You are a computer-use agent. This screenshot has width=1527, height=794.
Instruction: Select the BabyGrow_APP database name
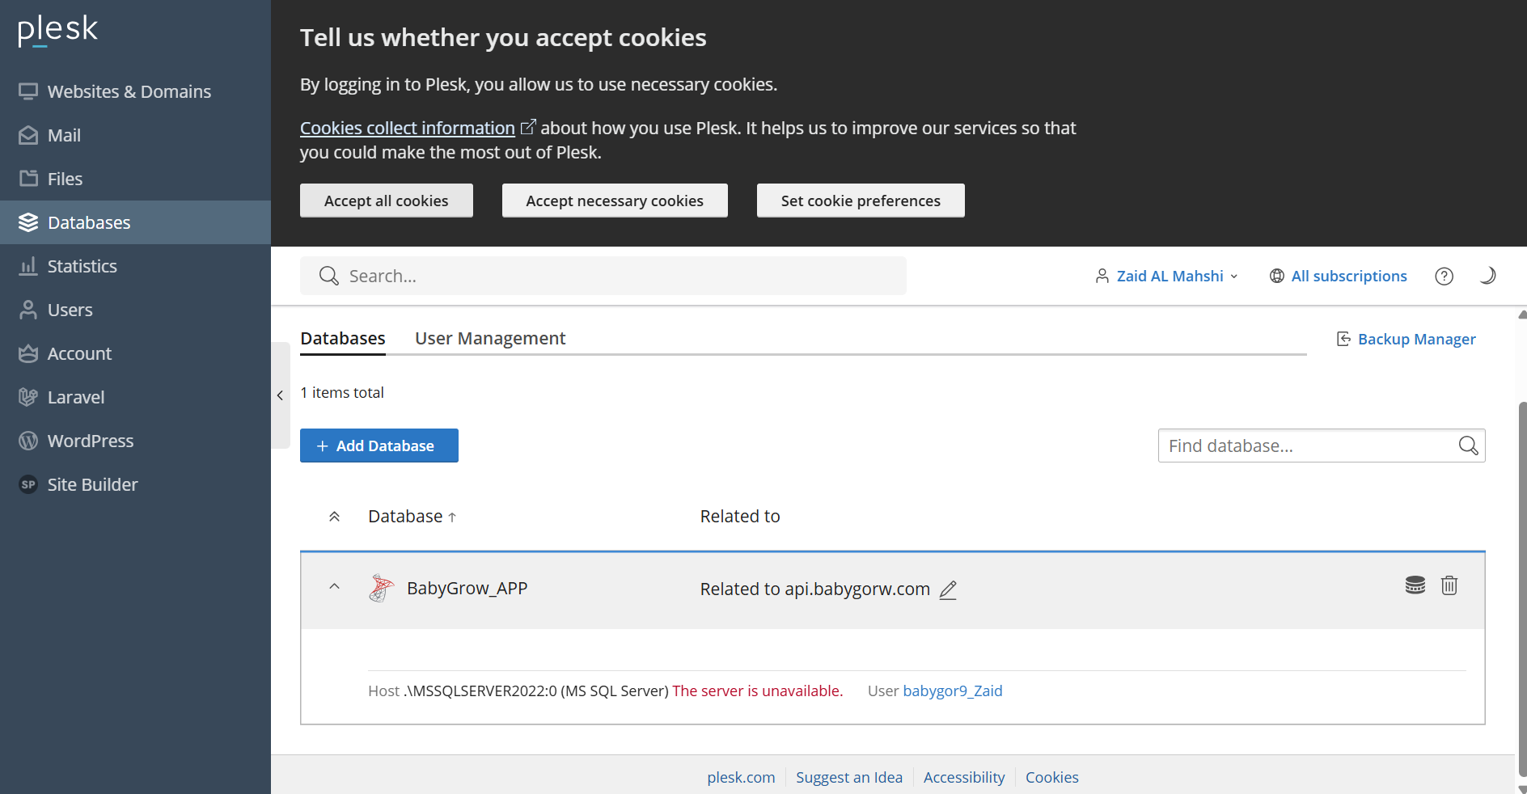pos(467,589)
